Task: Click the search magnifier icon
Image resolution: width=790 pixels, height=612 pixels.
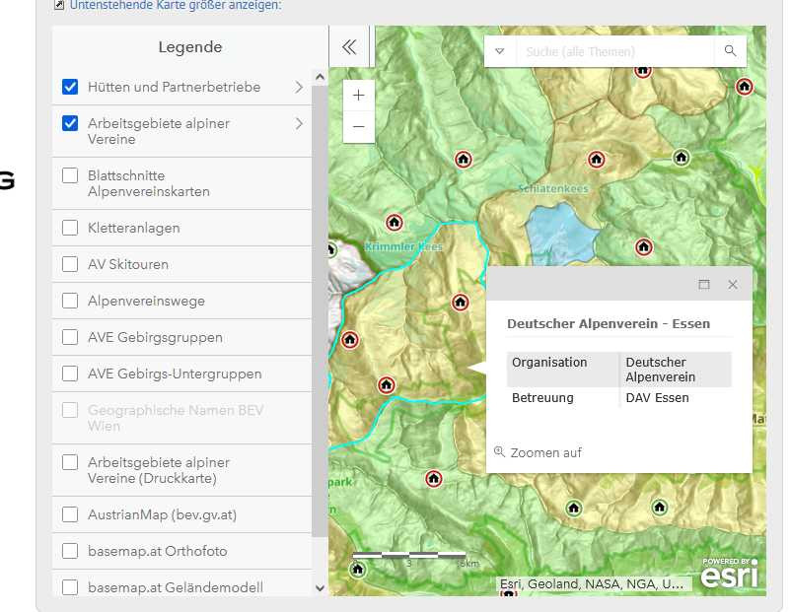Action: [x=730, y=51]
